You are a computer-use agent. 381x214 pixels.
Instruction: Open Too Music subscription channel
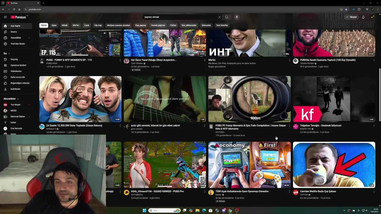click(16, 105)
